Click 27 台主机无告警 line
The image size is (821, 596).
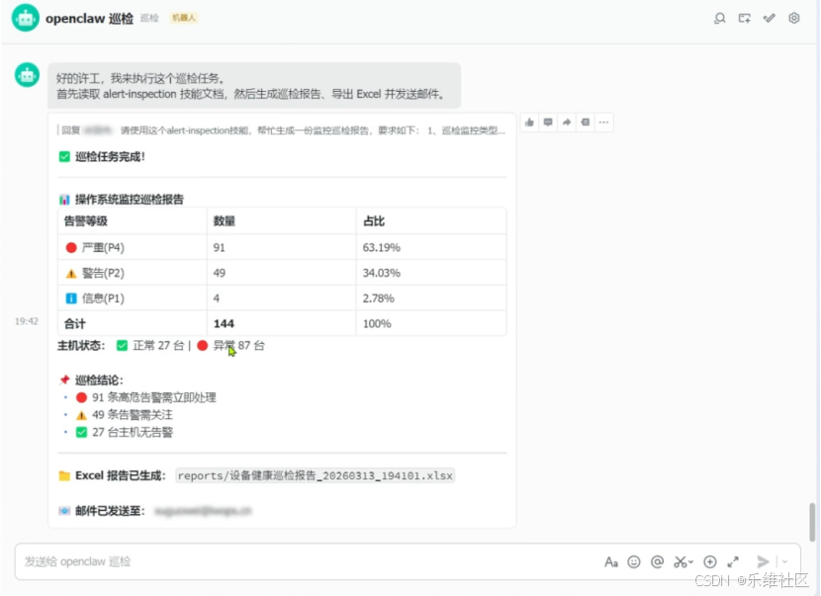[133, 432]
